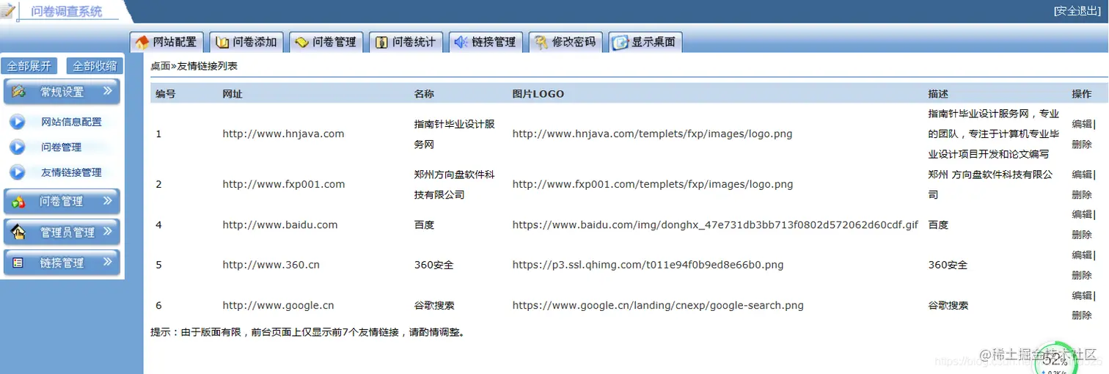The height and width of the screenshot is (374, 1109).
Task: Click the 网址 column header
Action: (233, 94)
